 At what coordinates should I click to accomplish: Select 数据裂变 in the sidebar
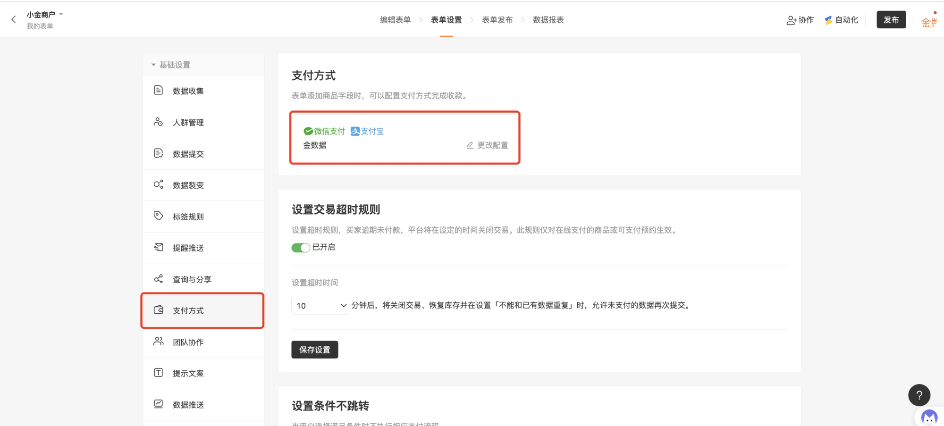tap(188, 185)
